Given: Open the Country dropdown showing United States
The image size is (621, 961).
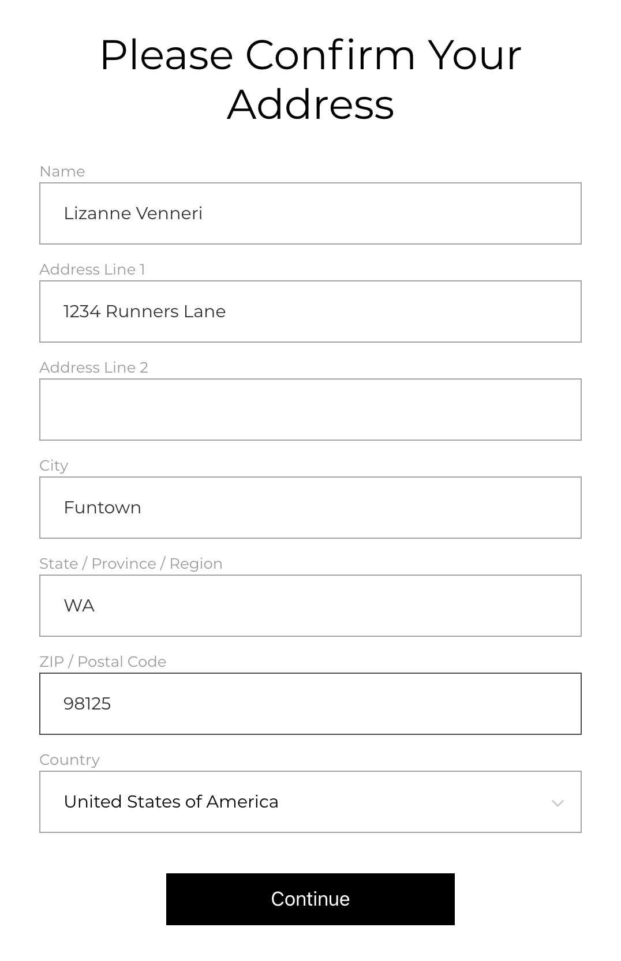Looking at the screenshot, I should tap(311, 802).
